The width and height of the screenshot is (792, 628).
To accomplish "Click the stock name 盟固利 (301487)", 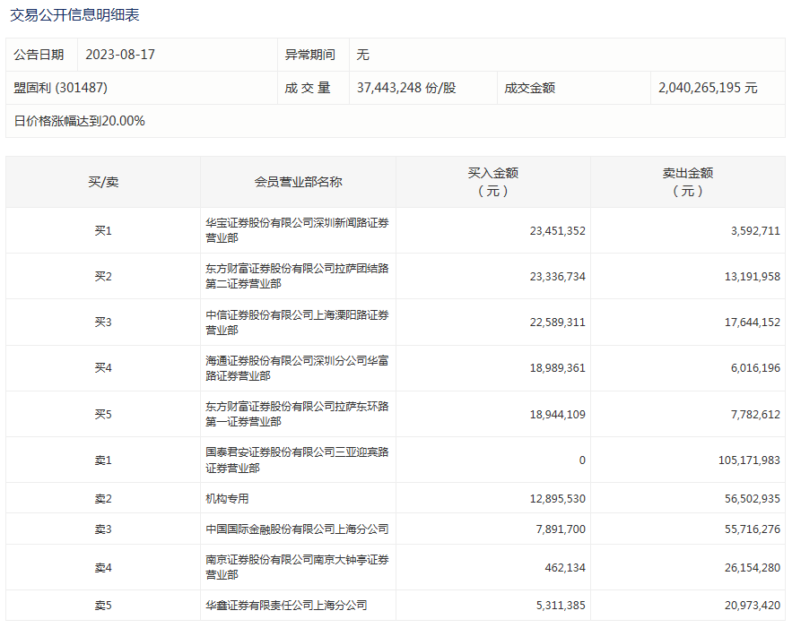I will click(x=61, y=88).
